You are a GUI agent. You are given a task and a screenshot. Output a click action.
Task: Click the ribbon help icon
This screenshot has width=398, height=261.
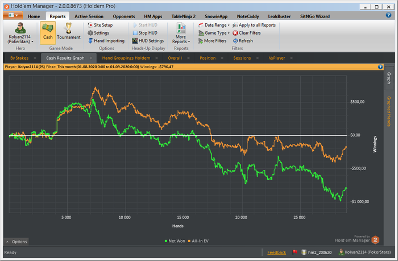click(388, 15)
